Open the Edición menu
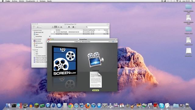This screenshot has height=110, width=195. pos(22,1)
